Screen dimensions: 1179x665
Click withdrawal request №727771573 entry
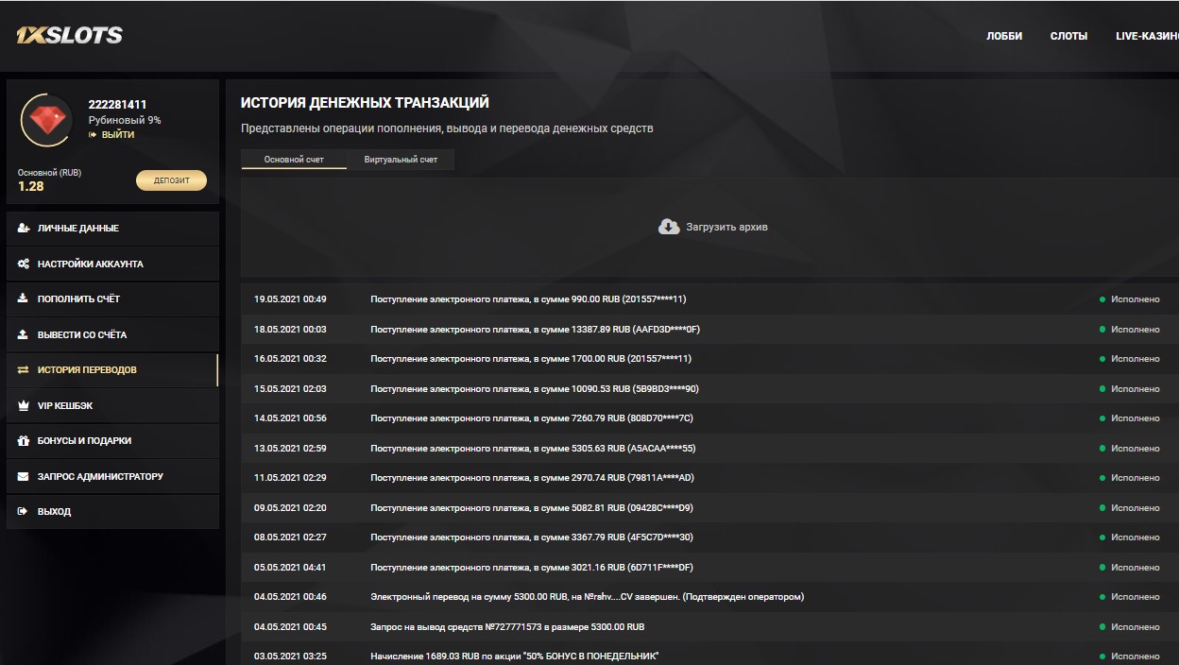click(x=507, y=627)
